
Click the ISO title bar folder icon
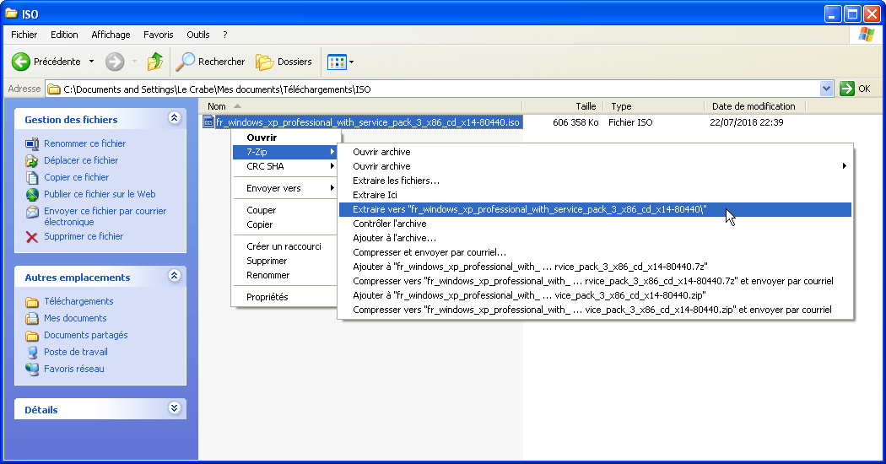(11, 13)
